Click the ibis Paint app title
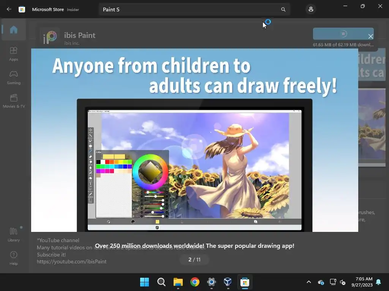 (x=80, y=35)
